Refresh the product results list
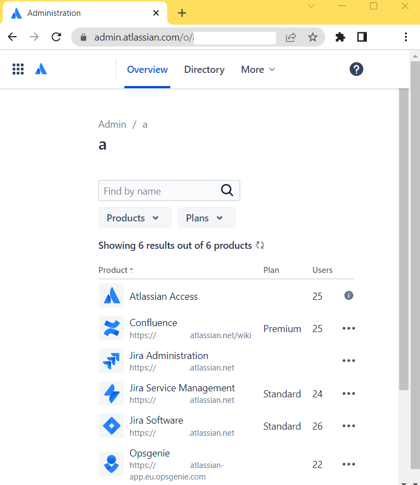The width and height of the screenshot is (420, 485). [x=260, y=246]
